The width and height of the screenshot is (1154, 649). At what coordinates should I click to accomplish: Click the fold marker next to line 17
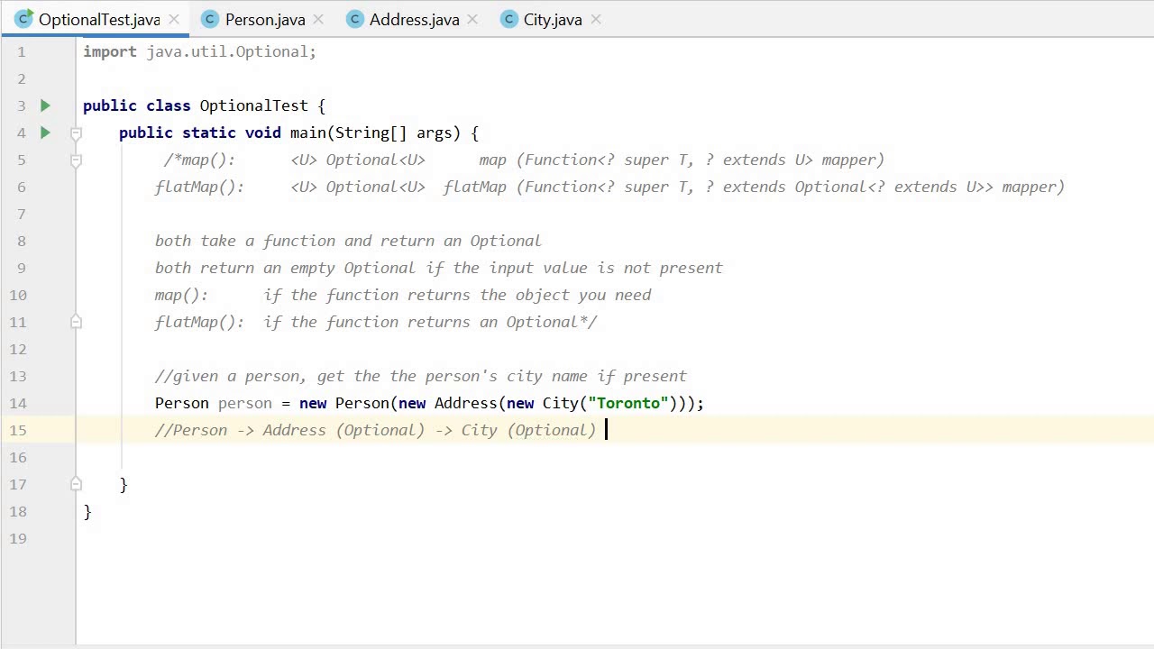tap(76, 484)
